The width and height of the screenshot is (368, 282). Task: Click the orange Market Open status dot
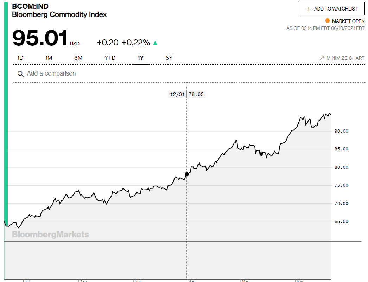coord(328,21)
